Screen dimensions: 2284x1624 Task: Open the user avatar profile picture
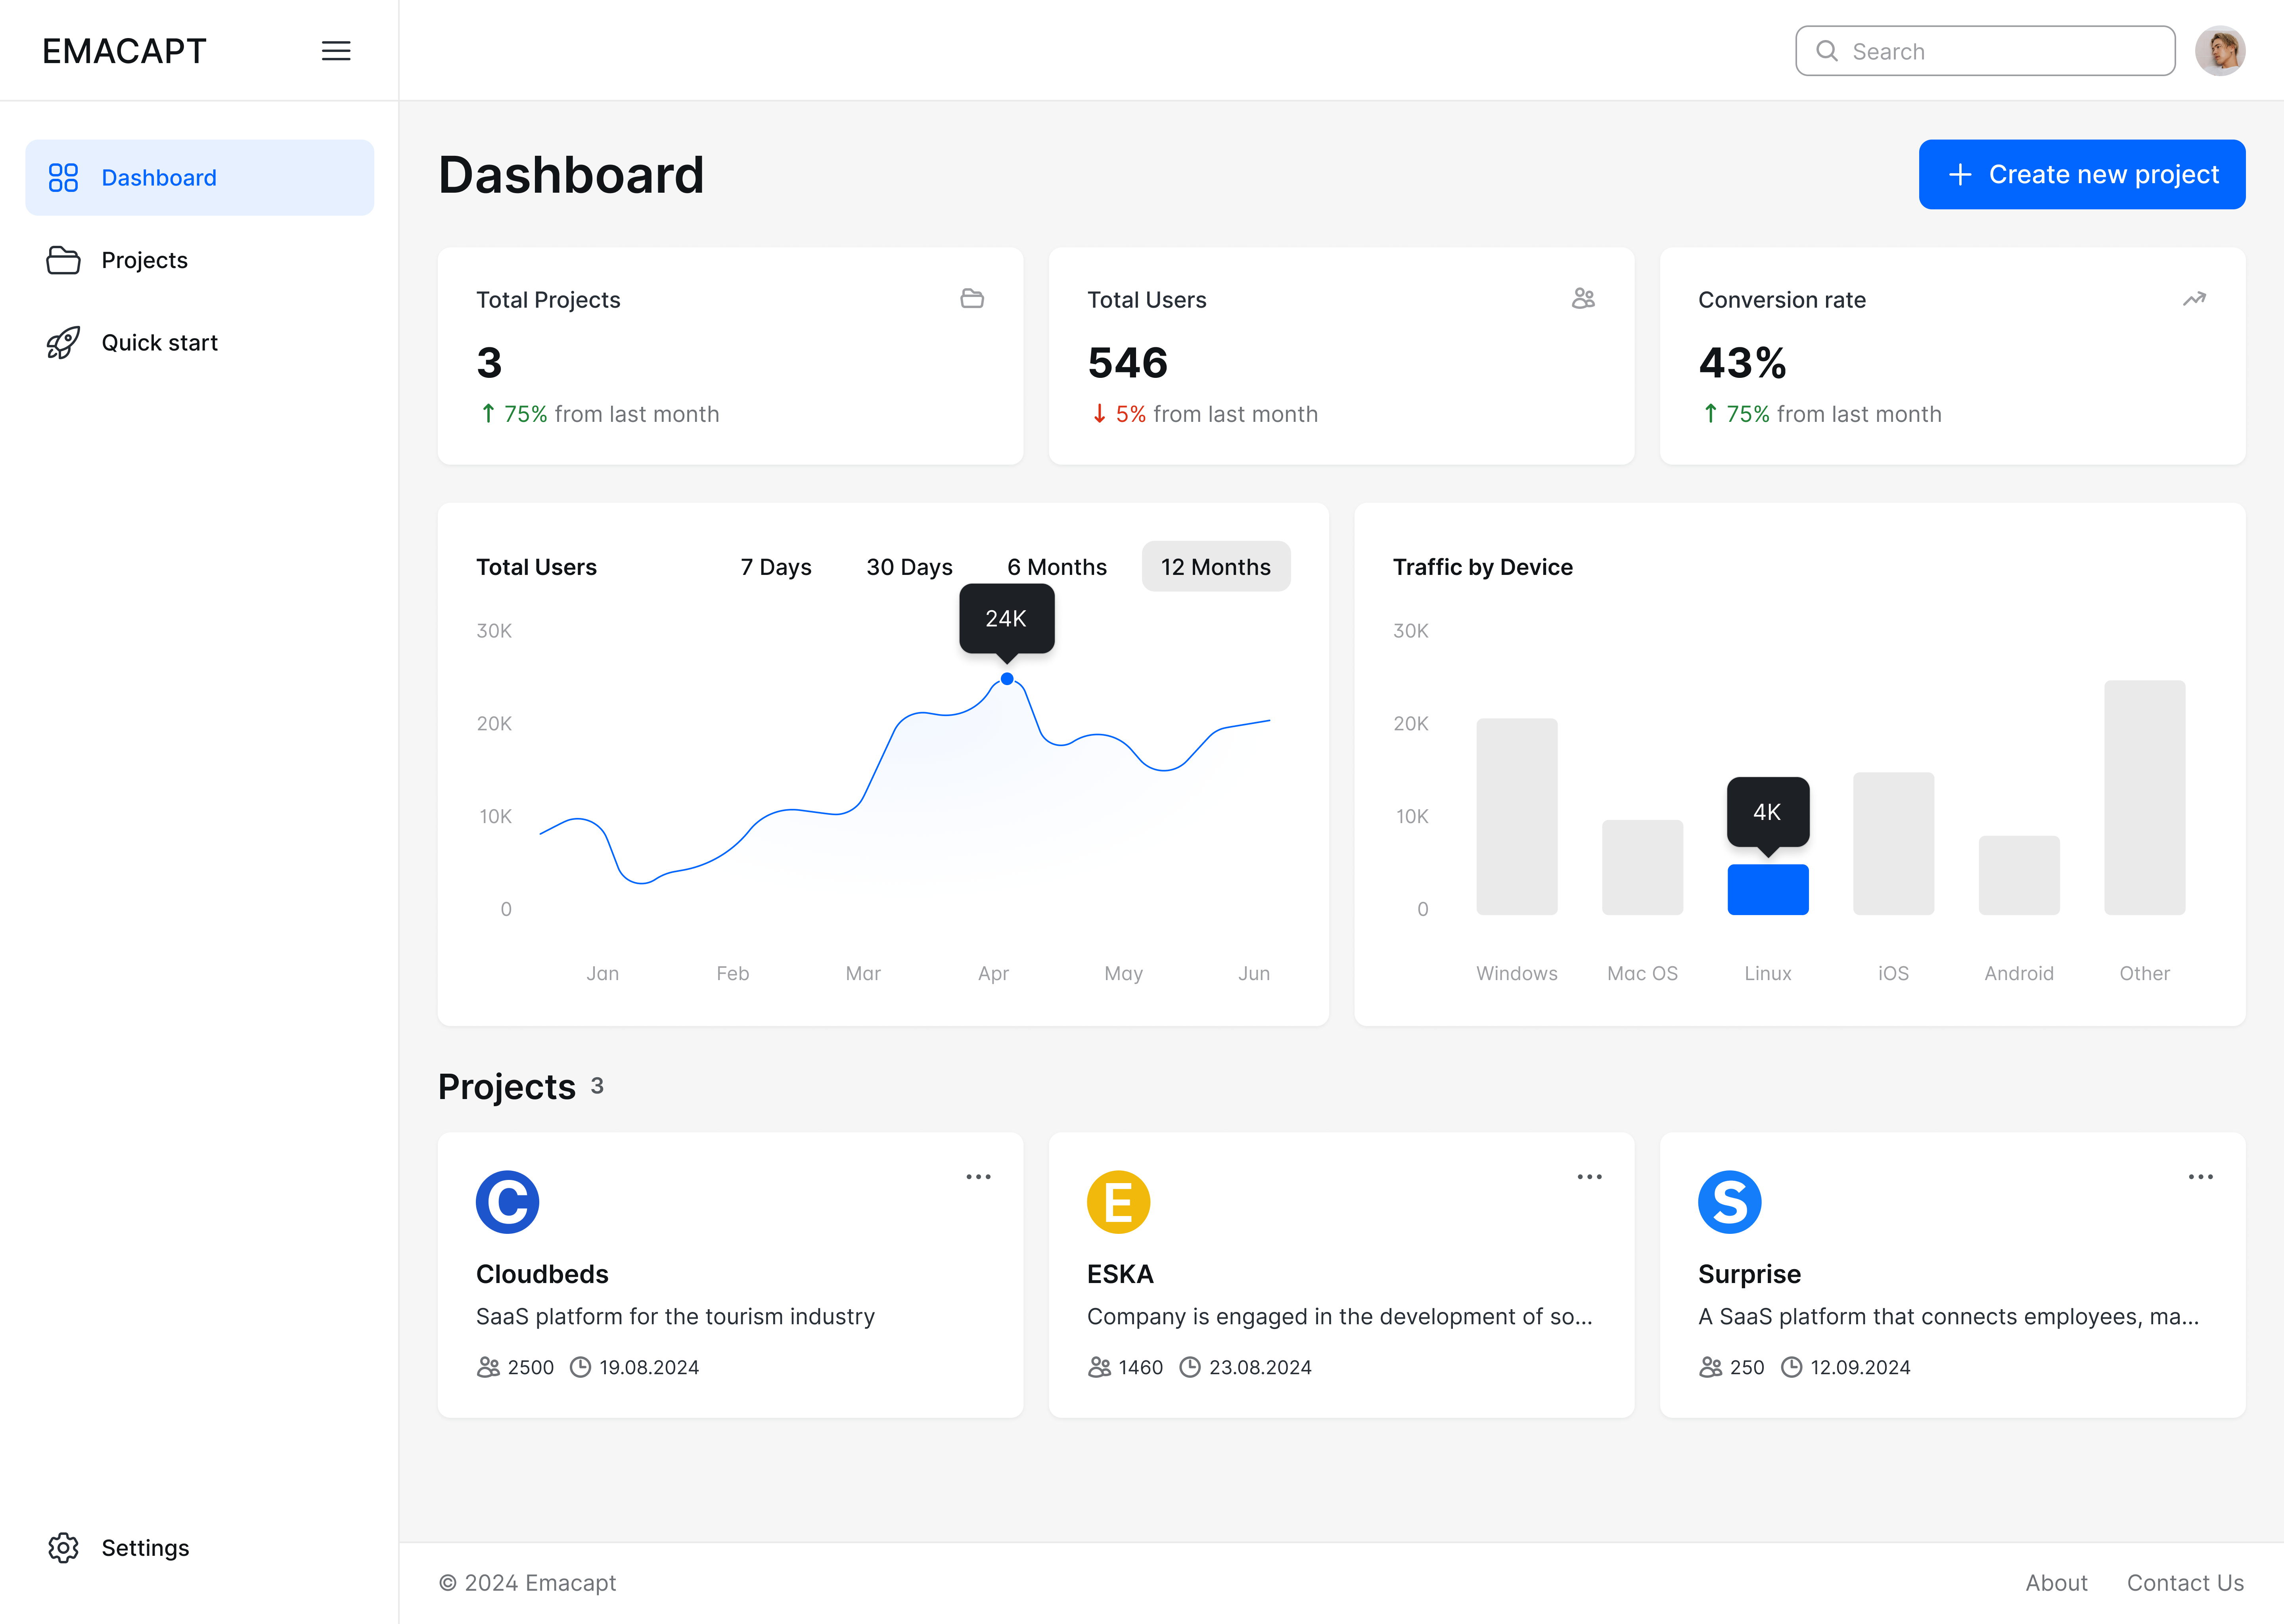point(2220,51)
